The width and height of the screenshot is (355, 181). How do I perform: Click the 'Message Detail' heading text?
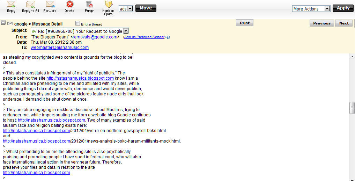47,24
